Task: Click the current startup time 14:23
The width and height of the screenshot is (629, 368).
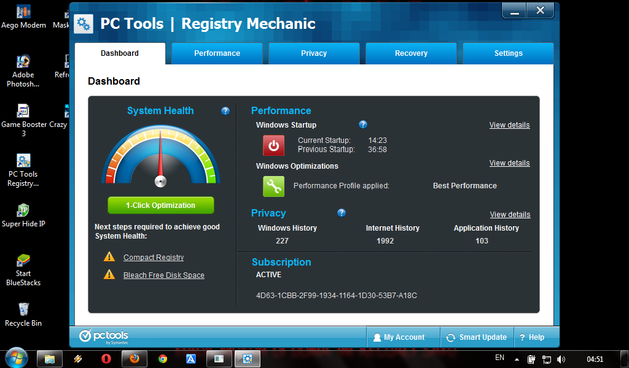Action: click(378, 140)
